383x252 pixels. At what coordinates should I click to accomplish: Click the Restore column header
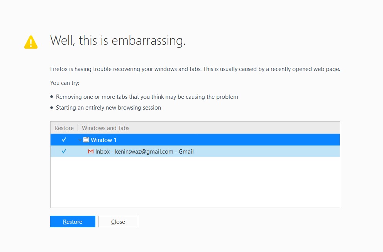pos(64,128)
